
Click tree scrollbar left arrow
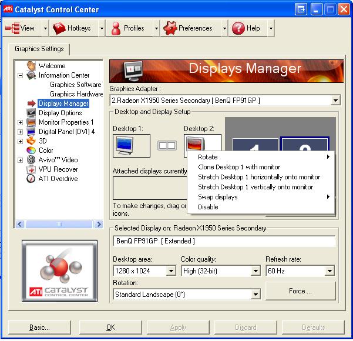click(20, 224)
